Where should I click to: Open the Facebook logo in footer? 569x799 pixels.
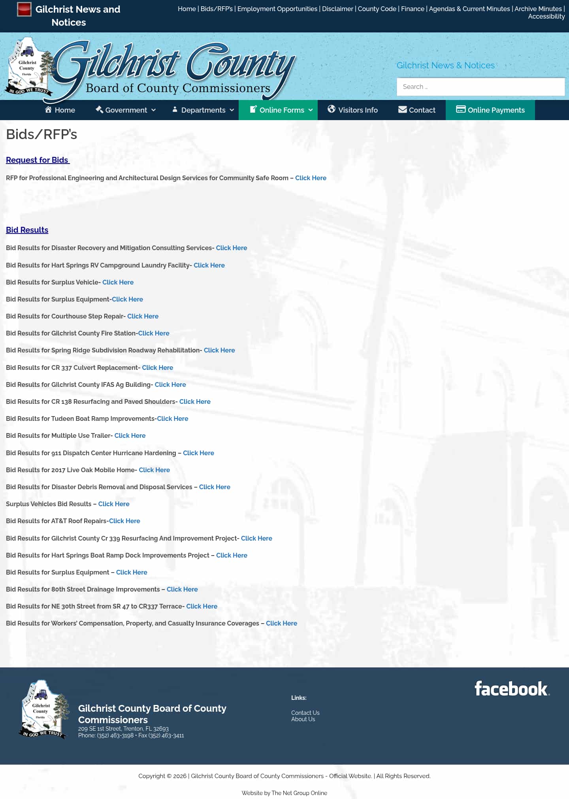coord(512,688)
